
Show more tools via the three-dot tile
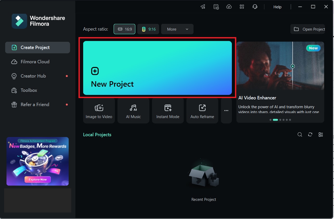pyautogui.click(x=226, y=111)
